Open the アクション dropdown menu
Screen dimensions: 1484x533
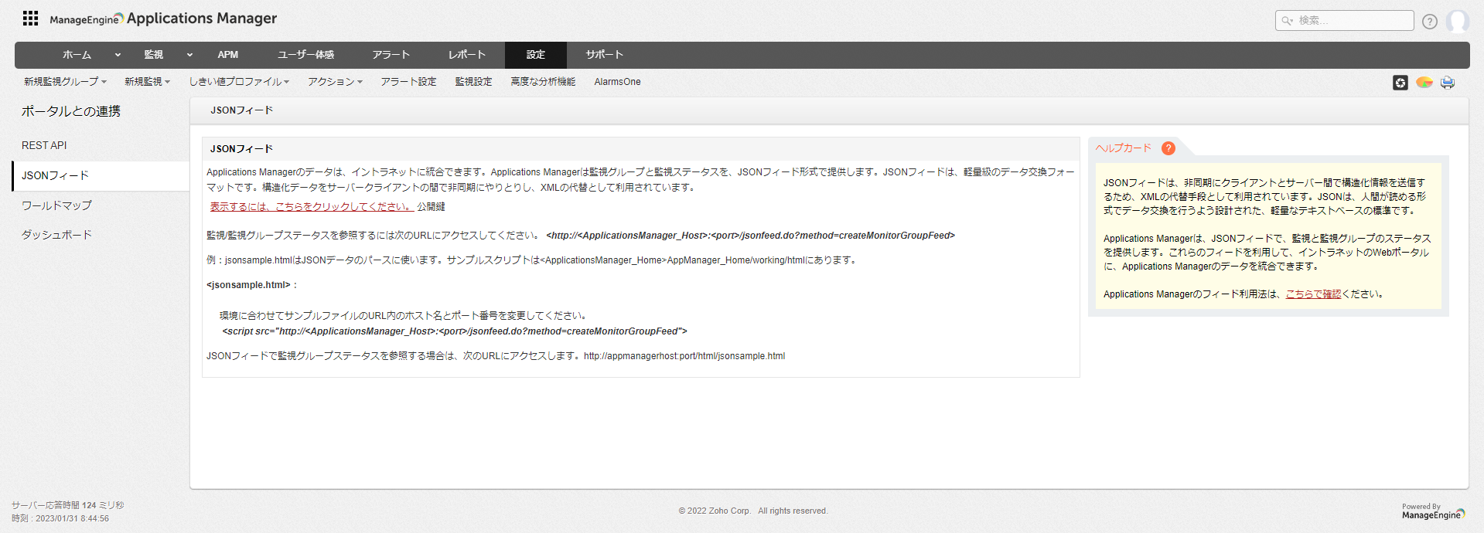tap(335, 82)
